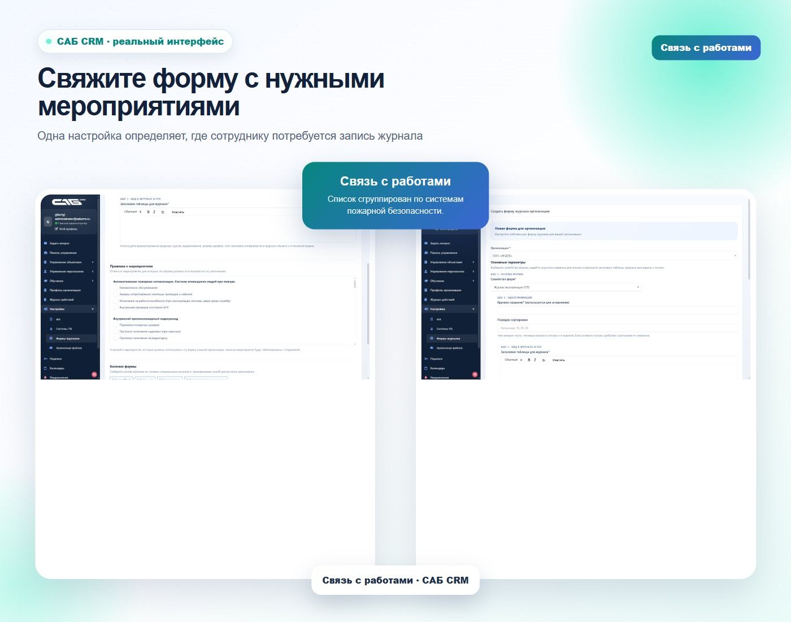Open Обычный style dropdown in right screenshot editor
Screen dimensions: 791x622
tap(513, 360)
